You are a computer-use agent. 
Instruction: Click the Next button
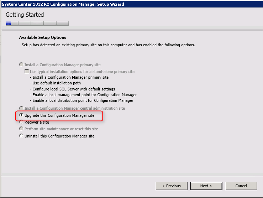click(x=206, y=186)
